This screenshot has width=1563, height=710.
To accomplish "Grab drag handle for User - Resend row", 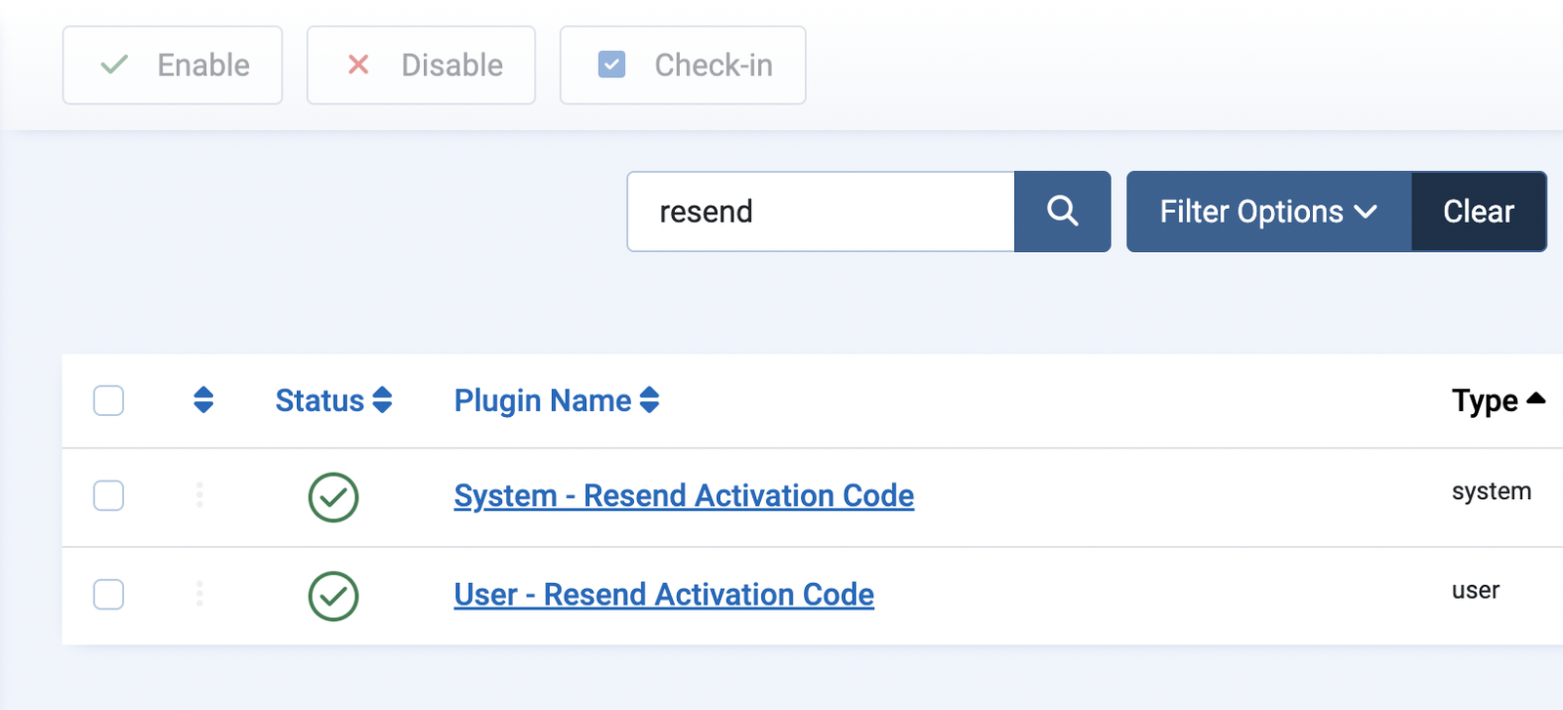I will [199, 594].
